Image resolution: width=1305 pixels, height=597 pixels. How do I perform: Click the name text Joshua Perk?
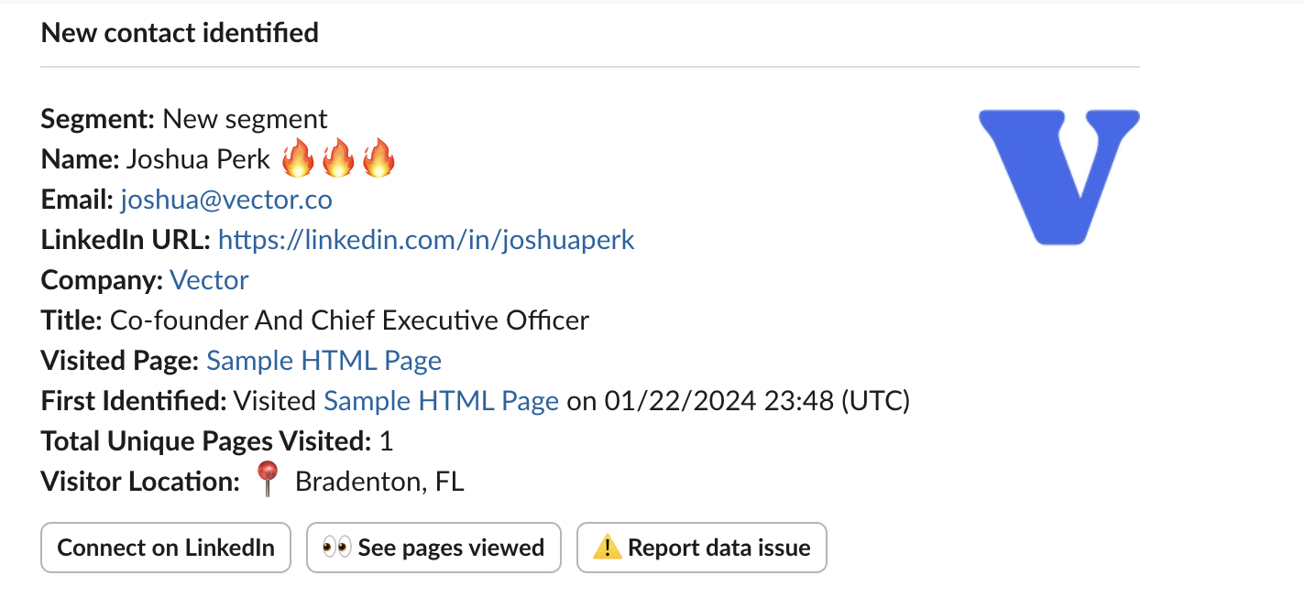pos(198,160)
